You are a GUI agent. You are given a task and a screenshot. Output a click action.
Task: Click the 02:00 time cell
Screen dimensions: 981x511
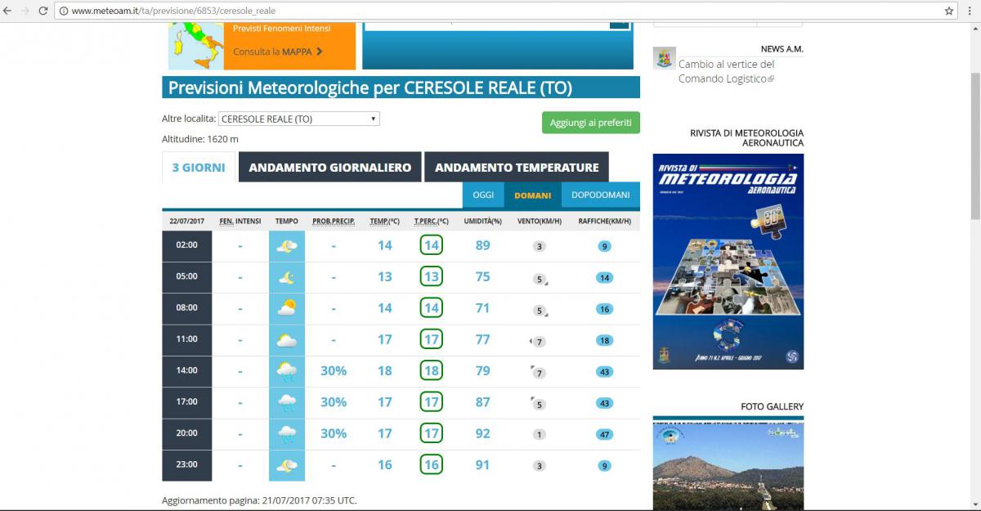tap(187, 245)
